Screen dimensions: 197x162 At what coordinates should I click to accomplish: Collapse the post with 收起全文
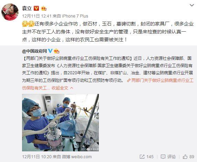coord(60,88)
